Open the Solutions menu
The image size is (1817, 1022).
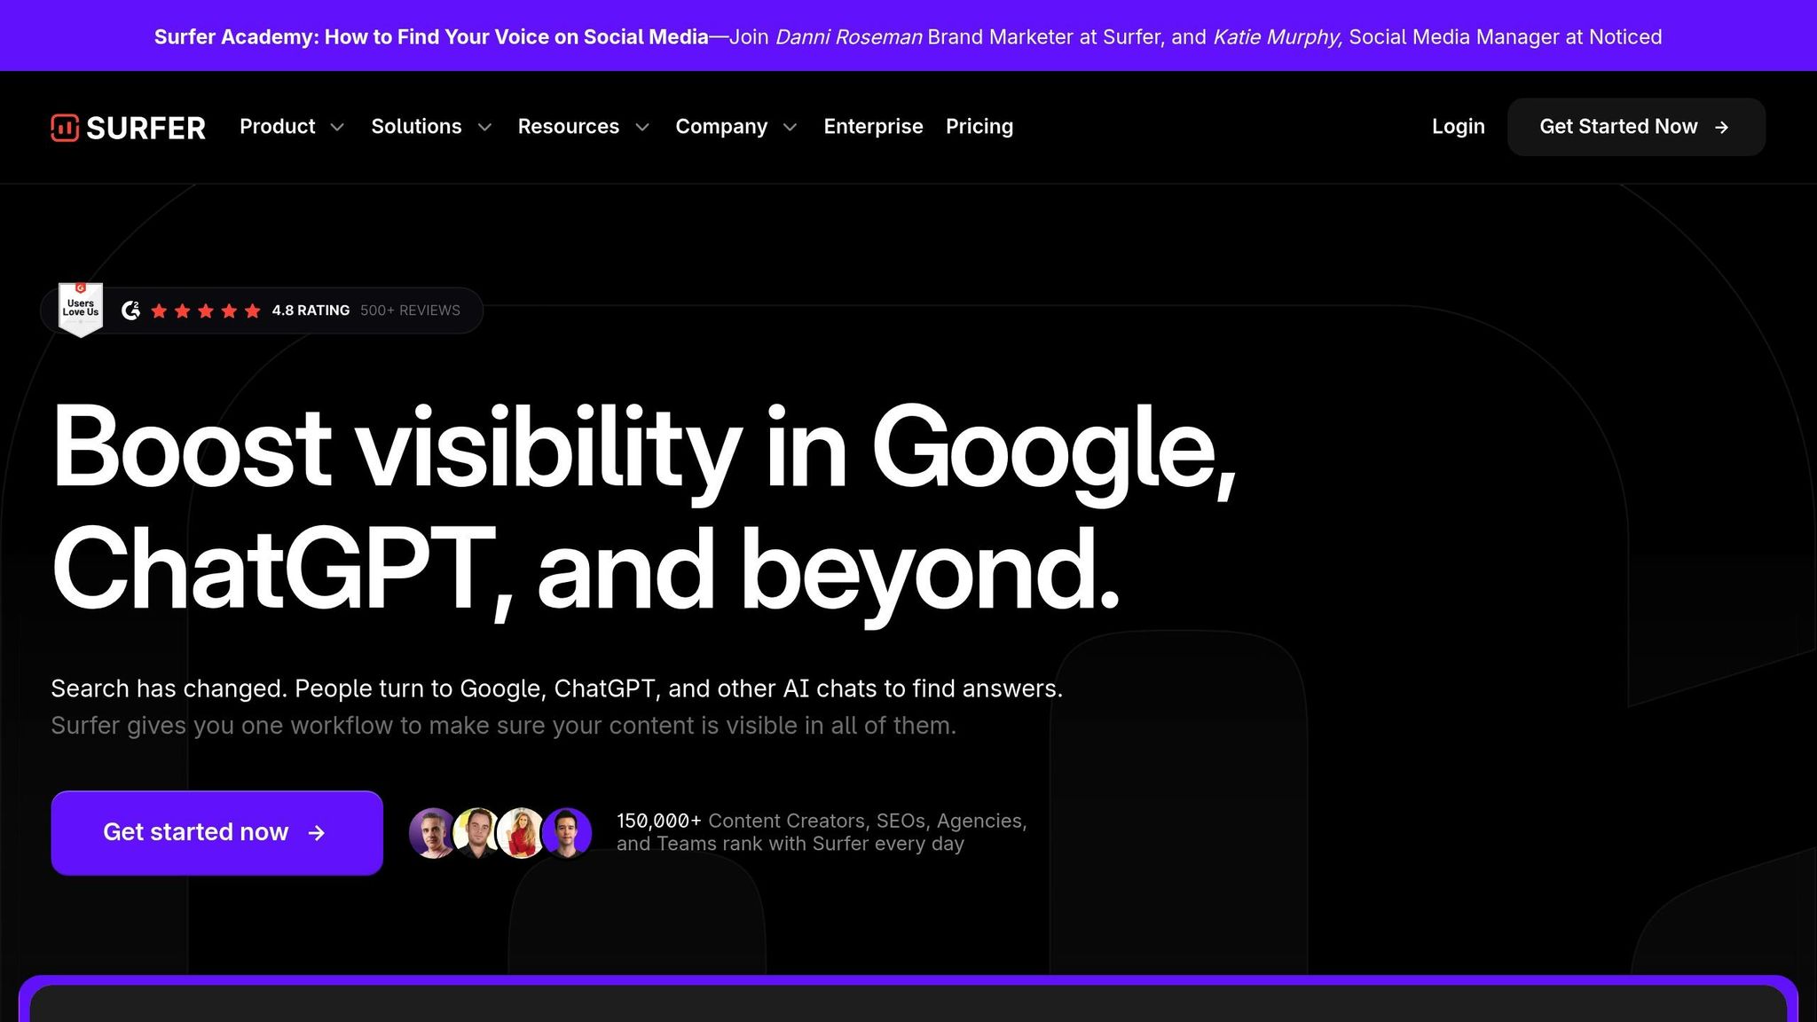416,127
